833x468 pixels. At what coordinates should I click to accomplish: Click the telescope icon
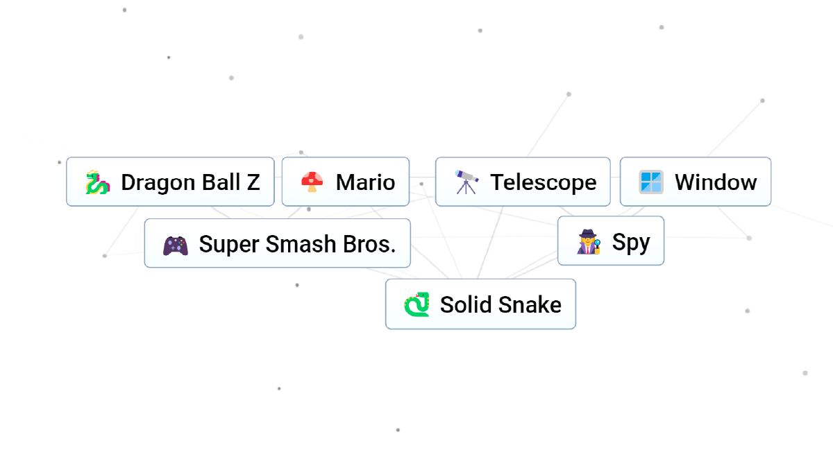466,182
